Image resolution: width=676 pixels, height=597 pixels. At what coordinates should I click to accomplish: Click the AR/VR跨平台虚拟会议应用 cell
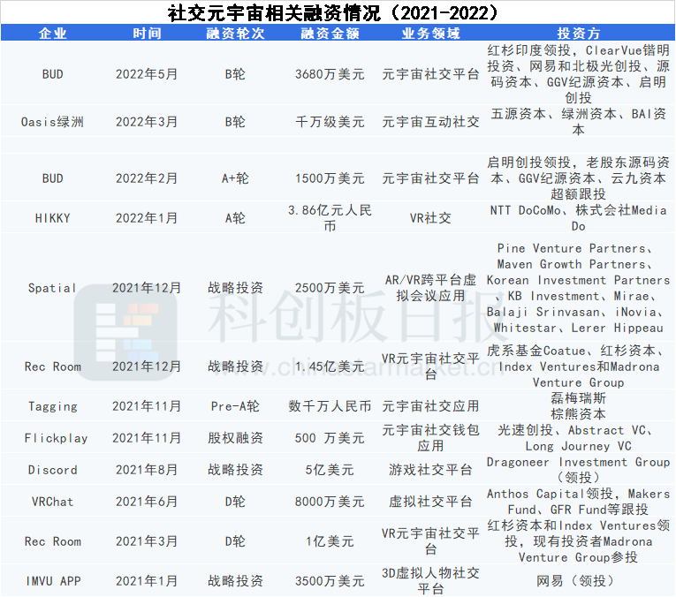pyautogui.click(x=430, y=288)
